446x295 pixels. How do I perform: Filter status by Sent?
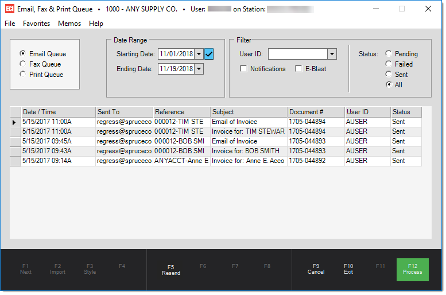point(389,74)
